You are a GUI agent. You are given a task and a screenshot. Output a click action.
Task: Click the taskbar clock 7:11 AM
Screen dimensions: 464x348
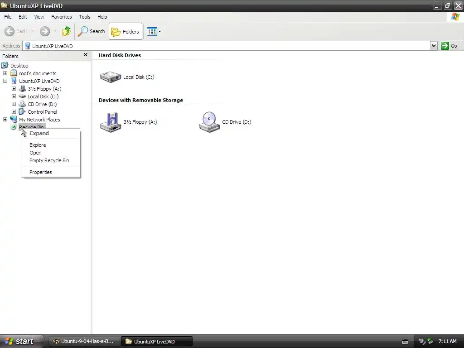[447, 341]
